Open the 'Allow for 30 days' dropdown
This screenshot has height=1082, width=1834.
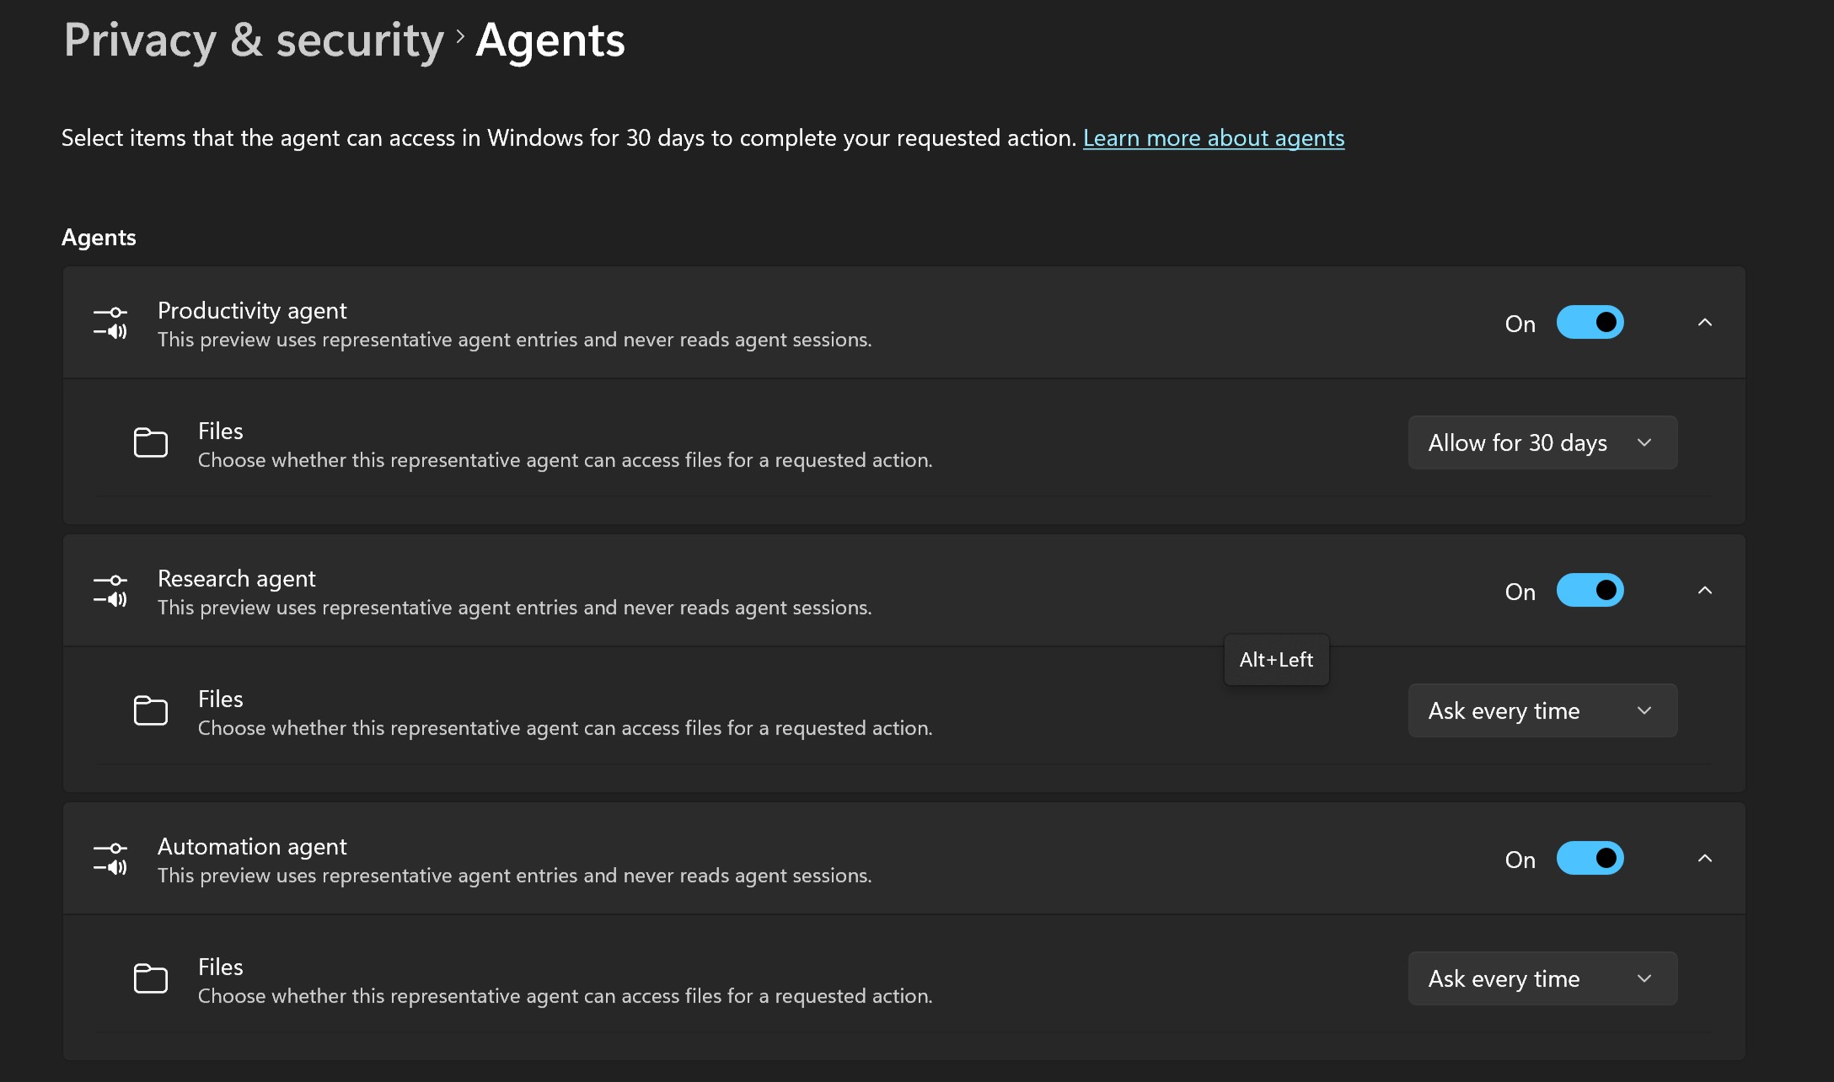[1542, 443]
